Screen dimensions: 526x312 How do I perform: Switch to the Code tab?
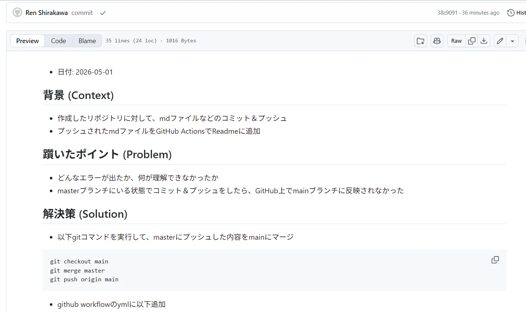pos(59,41)
